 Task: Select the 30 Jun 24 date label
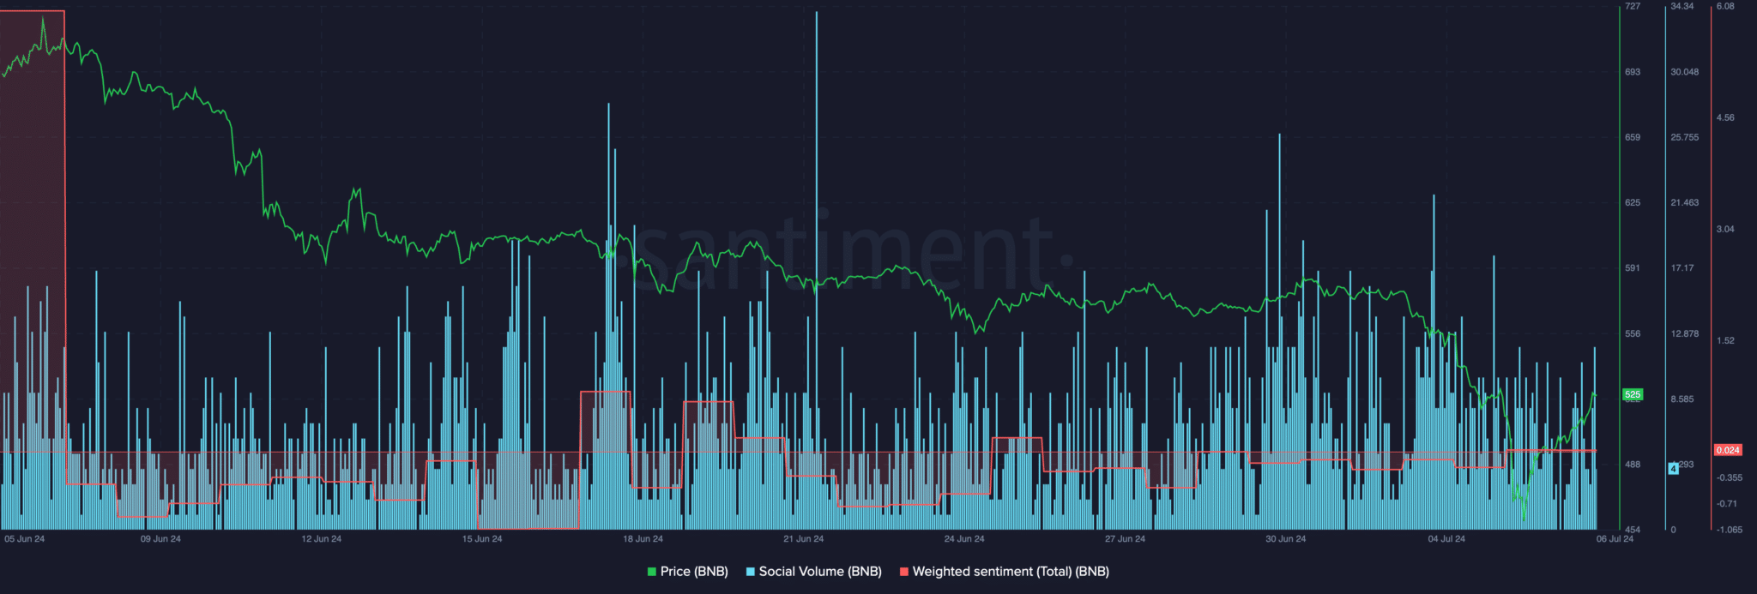1285,539
